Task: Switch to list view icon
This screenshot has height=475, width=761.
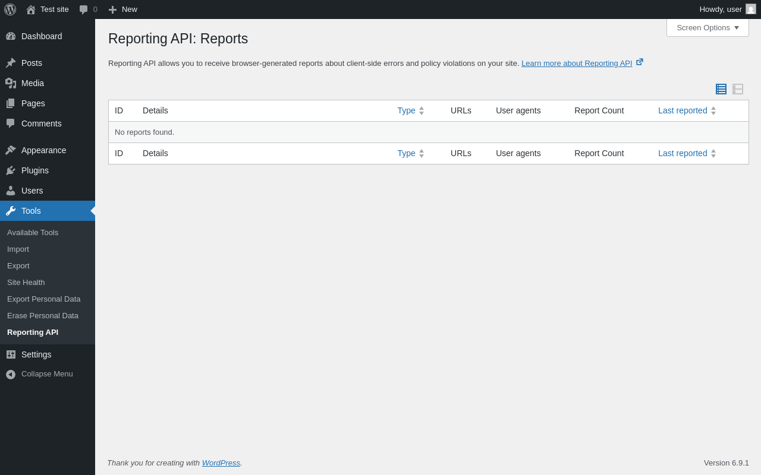Action: pyautogui.click(x=721, y=89)
